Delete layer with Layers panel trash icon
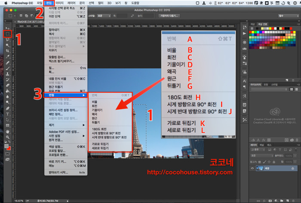301x203 pixels. 294,201
